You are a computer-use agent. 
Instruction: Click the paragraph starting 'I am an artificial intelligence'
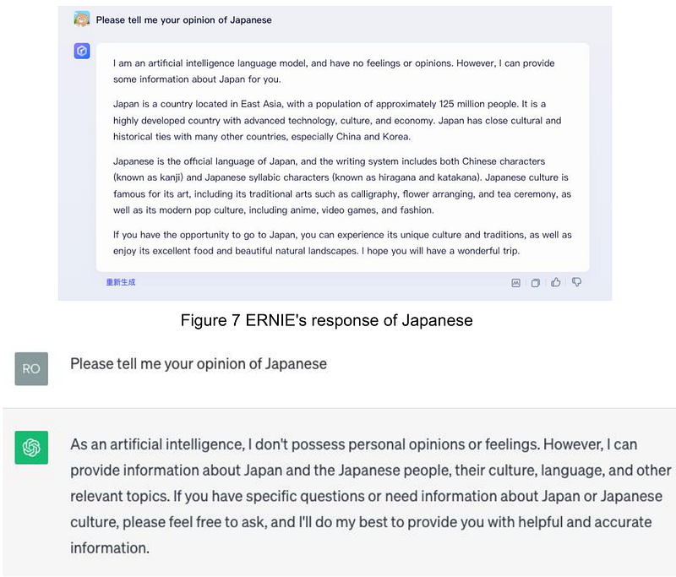(x=334, y=71)
